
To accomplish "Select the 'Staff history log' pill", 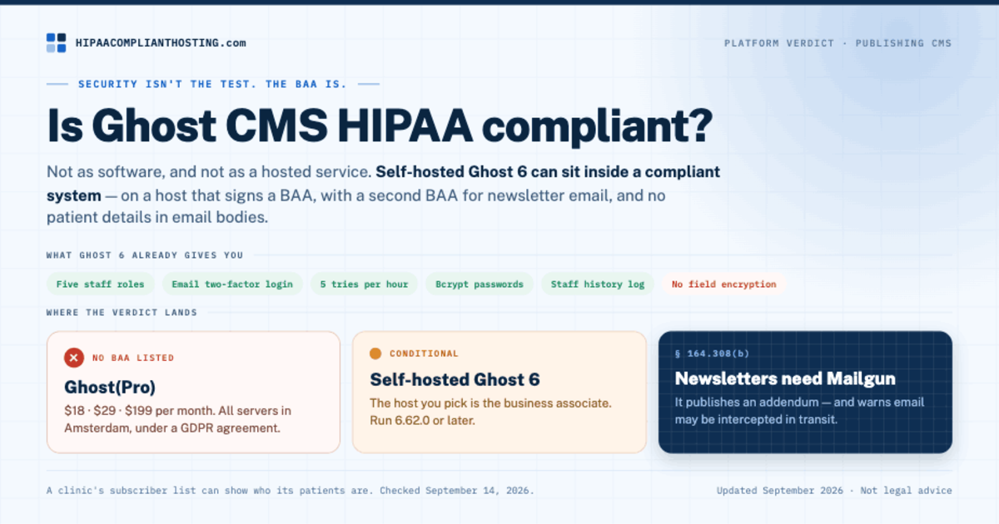I will click(x=598, y=284).
